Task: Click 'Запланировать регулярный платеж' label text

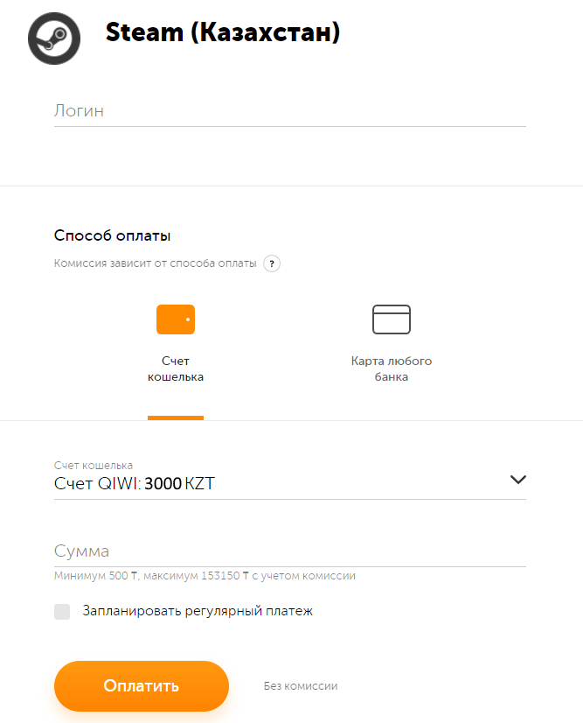Action: coord(198,611)
